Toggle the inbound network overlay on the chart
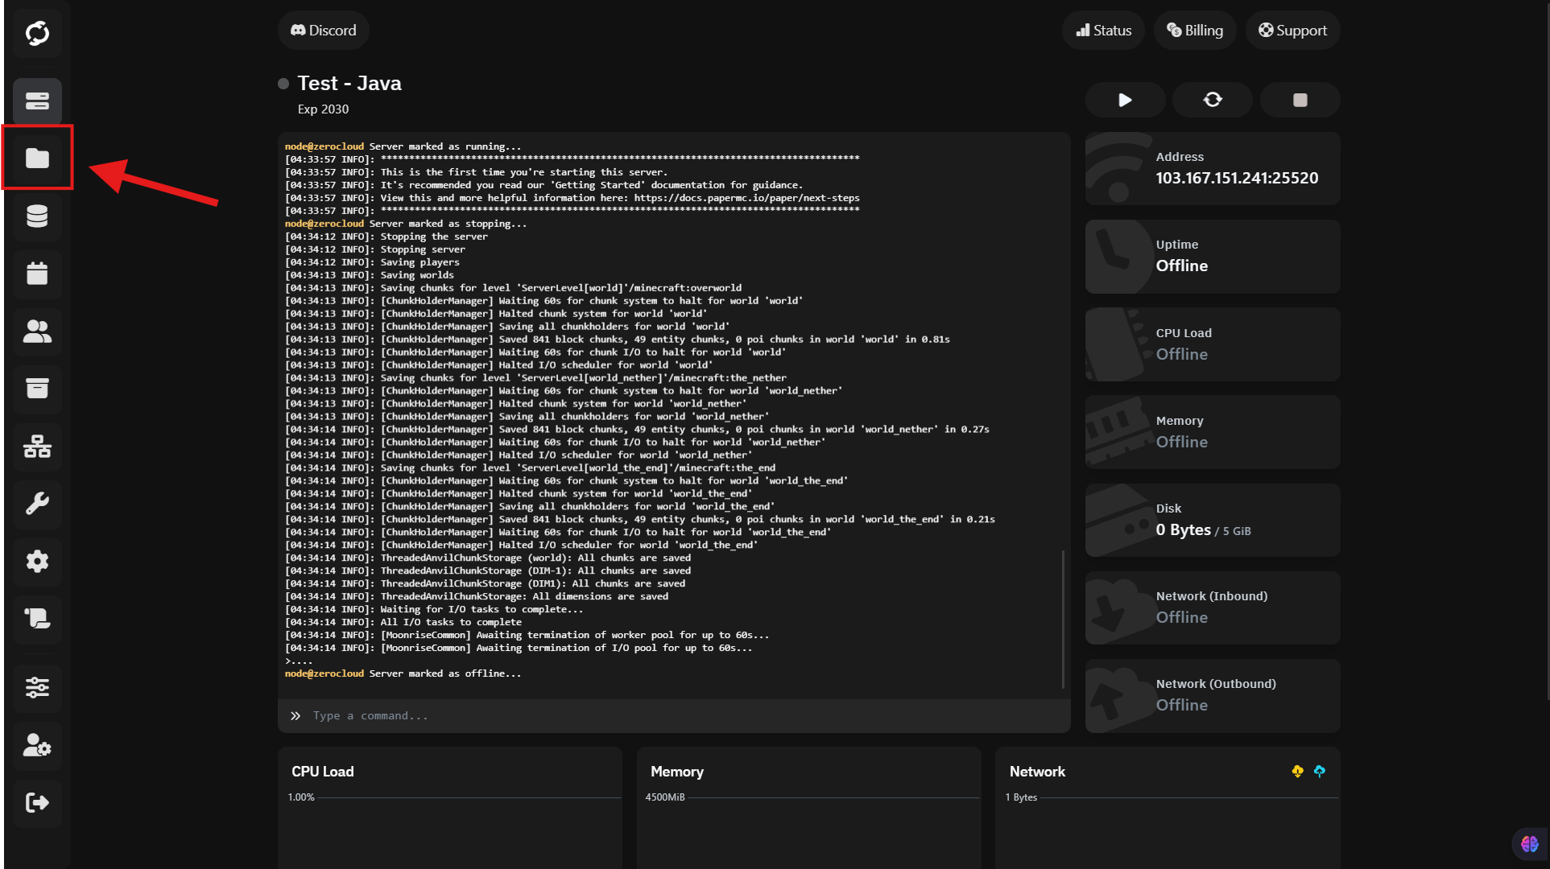The height and width of the screenshot is (869, 1550). 1297,771
